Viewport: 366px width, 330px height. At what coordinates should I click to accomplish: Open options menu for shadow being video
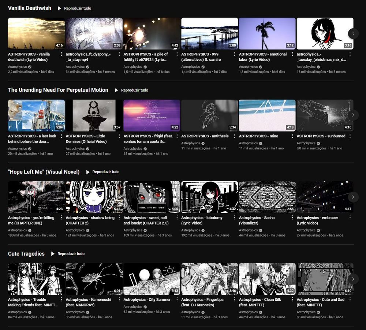pos(119,218)
